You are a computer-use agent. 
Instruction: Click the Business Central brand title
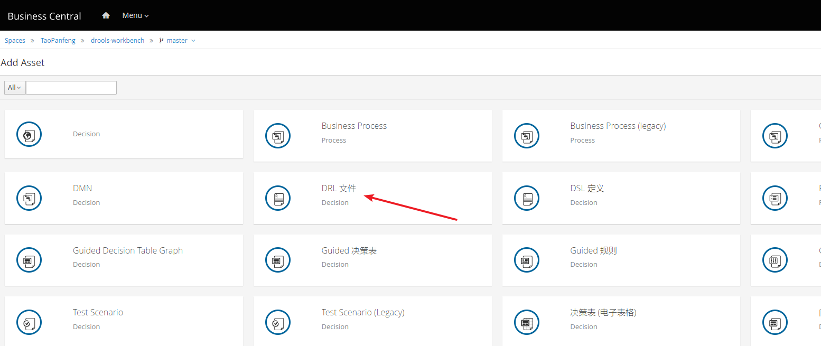[x=44, y=16]
